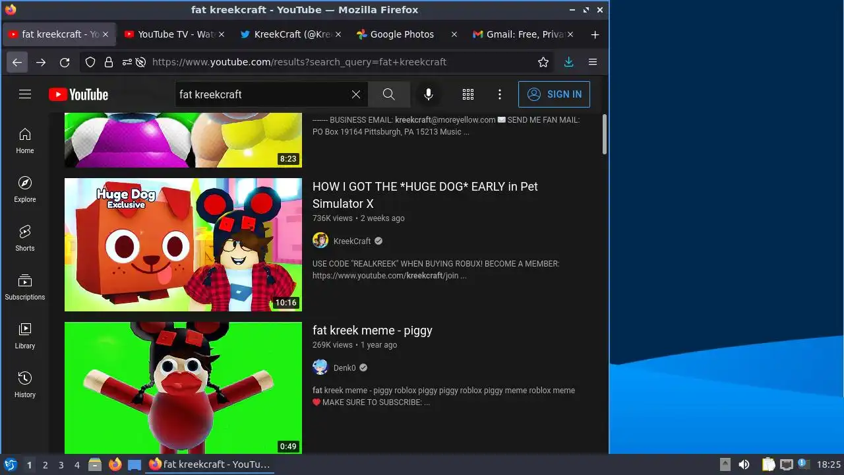Open the Firefox application menu

[593, 62]
